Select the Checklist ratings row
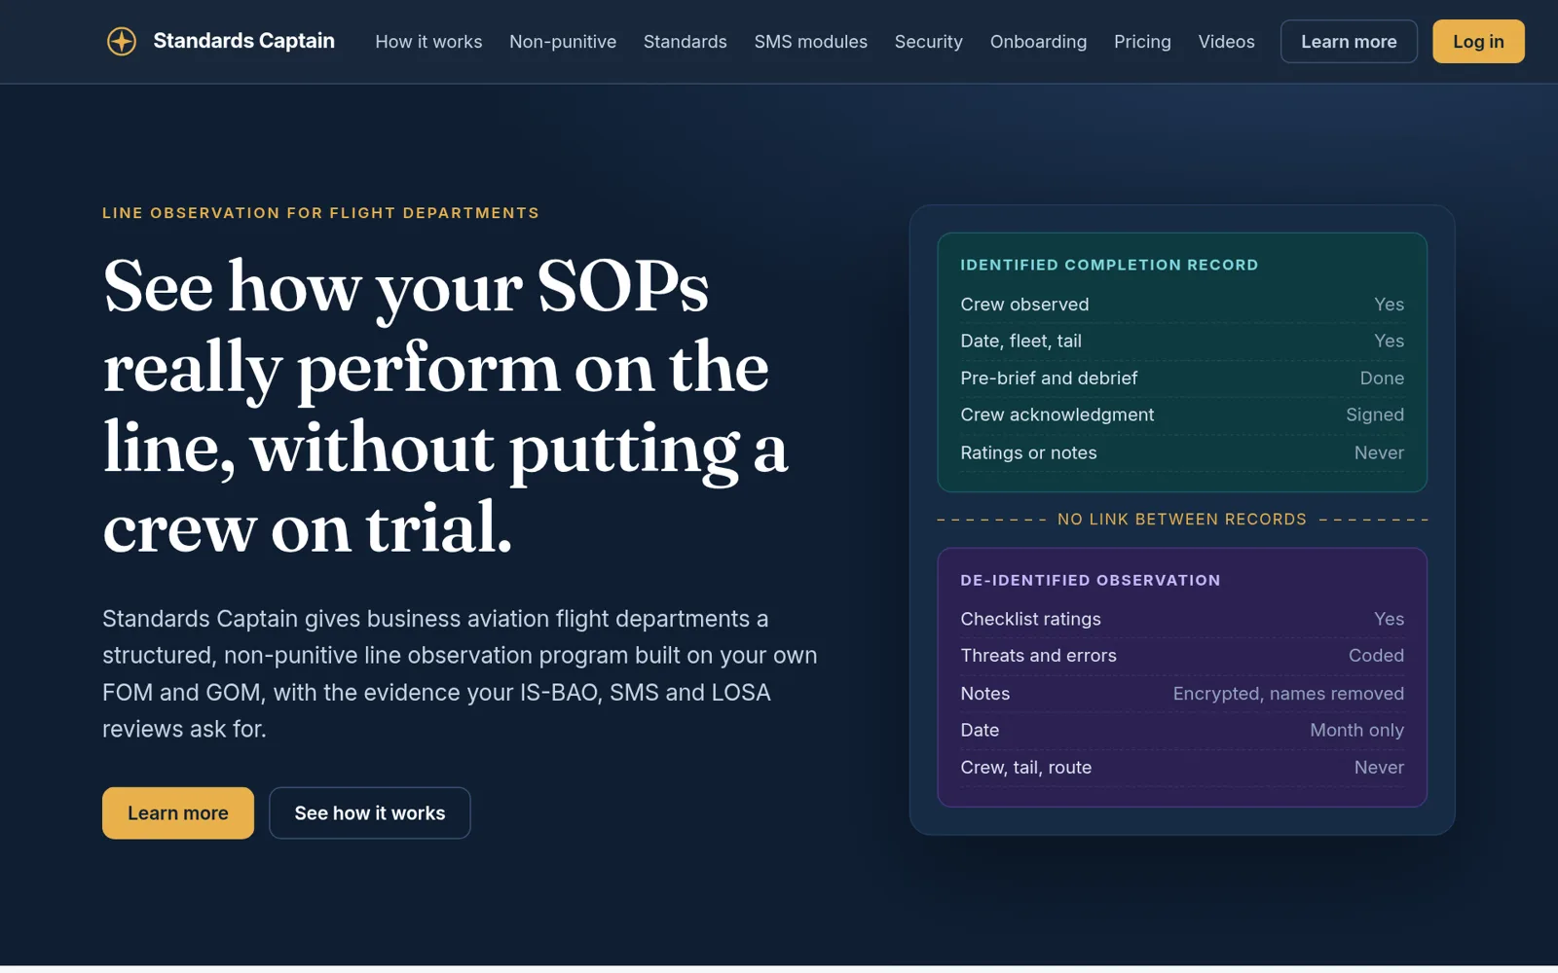The image size is (1558, 973). (1182, 620)
